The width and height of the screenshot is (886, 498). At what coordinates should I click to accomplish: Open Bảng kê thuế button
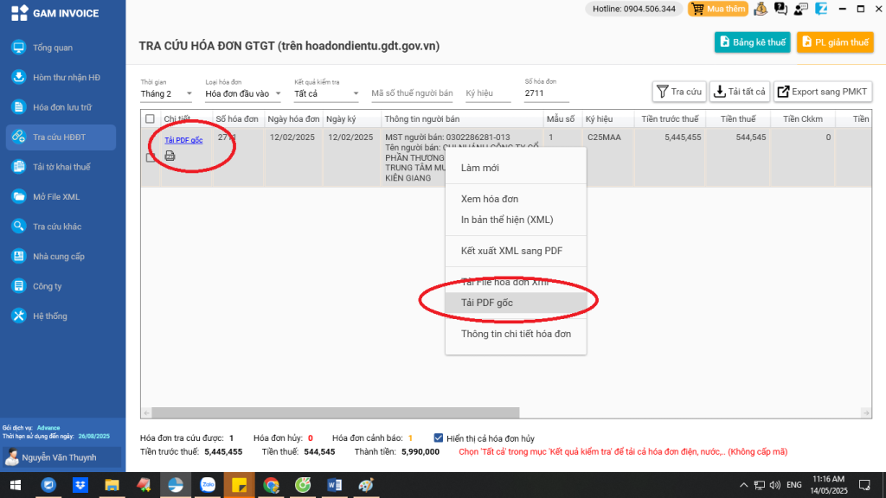(752, 42)
